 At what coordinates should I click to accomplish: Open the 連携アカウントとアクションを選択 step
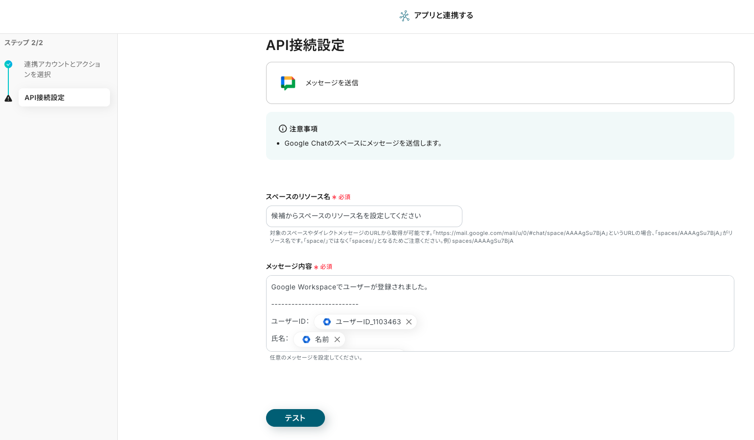click(x=62, y=69)
